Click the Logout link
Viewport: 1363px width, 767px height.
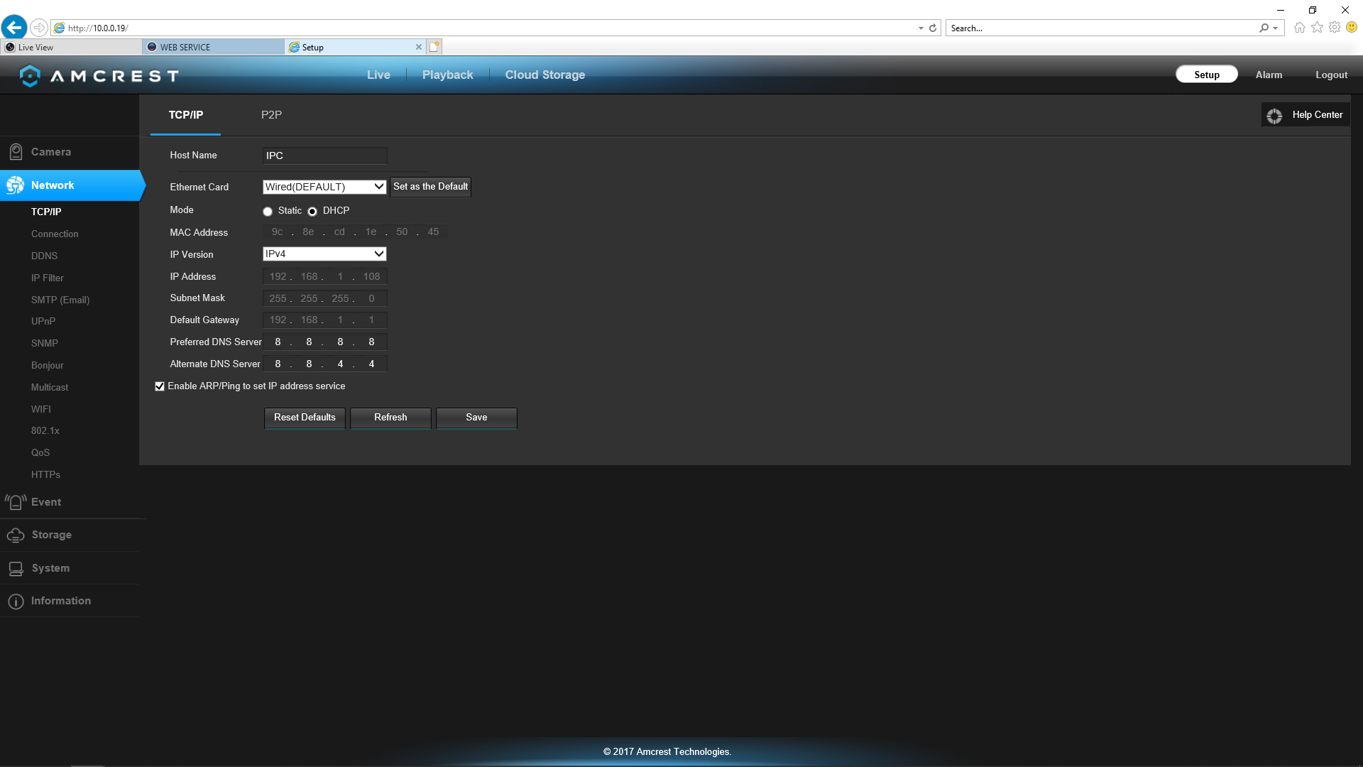pyautogui.click(x=1331, y=75)
